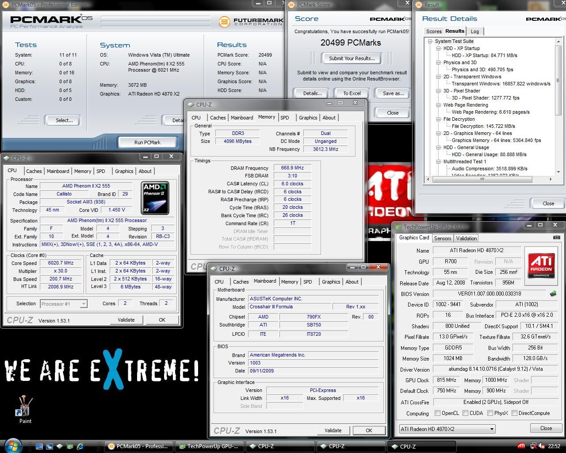This screenshot has width=566, height=453.
Task: Click Run PCMark button
Action: tap(147, 142)
